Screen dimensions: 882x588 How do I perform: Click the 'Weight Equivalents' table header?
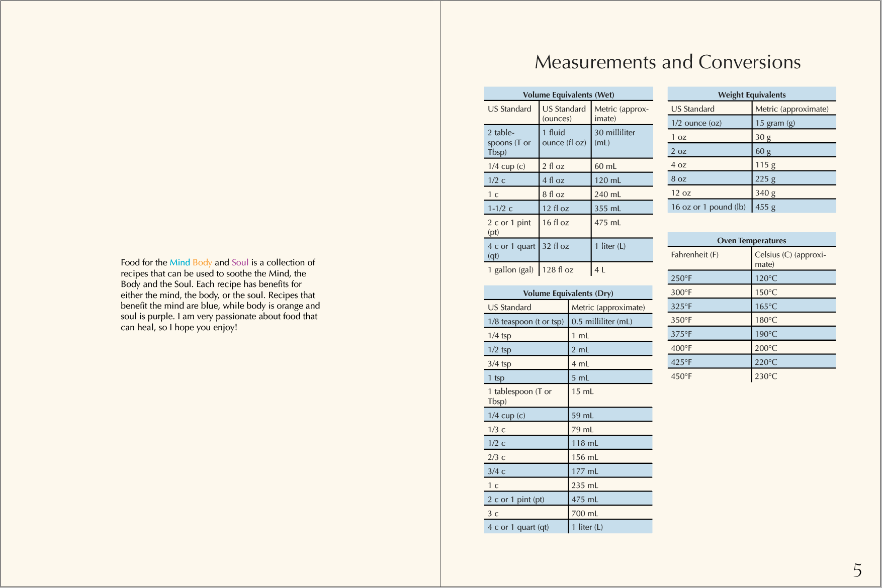point(752,94)
